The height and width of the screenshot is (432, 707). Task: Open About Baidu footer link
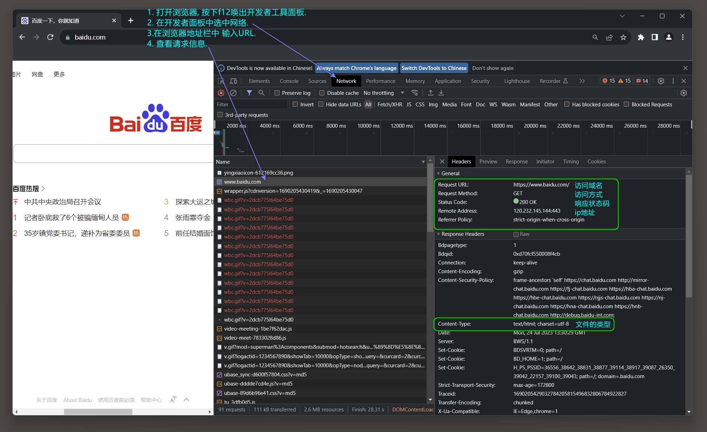tap(78, 400)
